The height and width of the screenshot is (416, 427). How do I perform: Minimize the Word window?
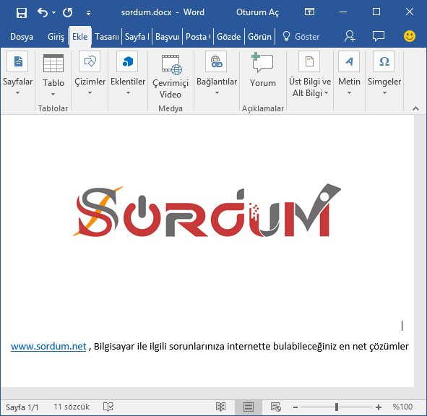(x=343, y=12)
